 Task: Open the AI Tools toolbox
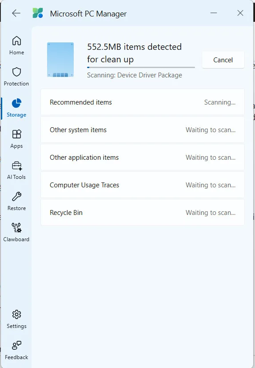click(x=16, y=170)
